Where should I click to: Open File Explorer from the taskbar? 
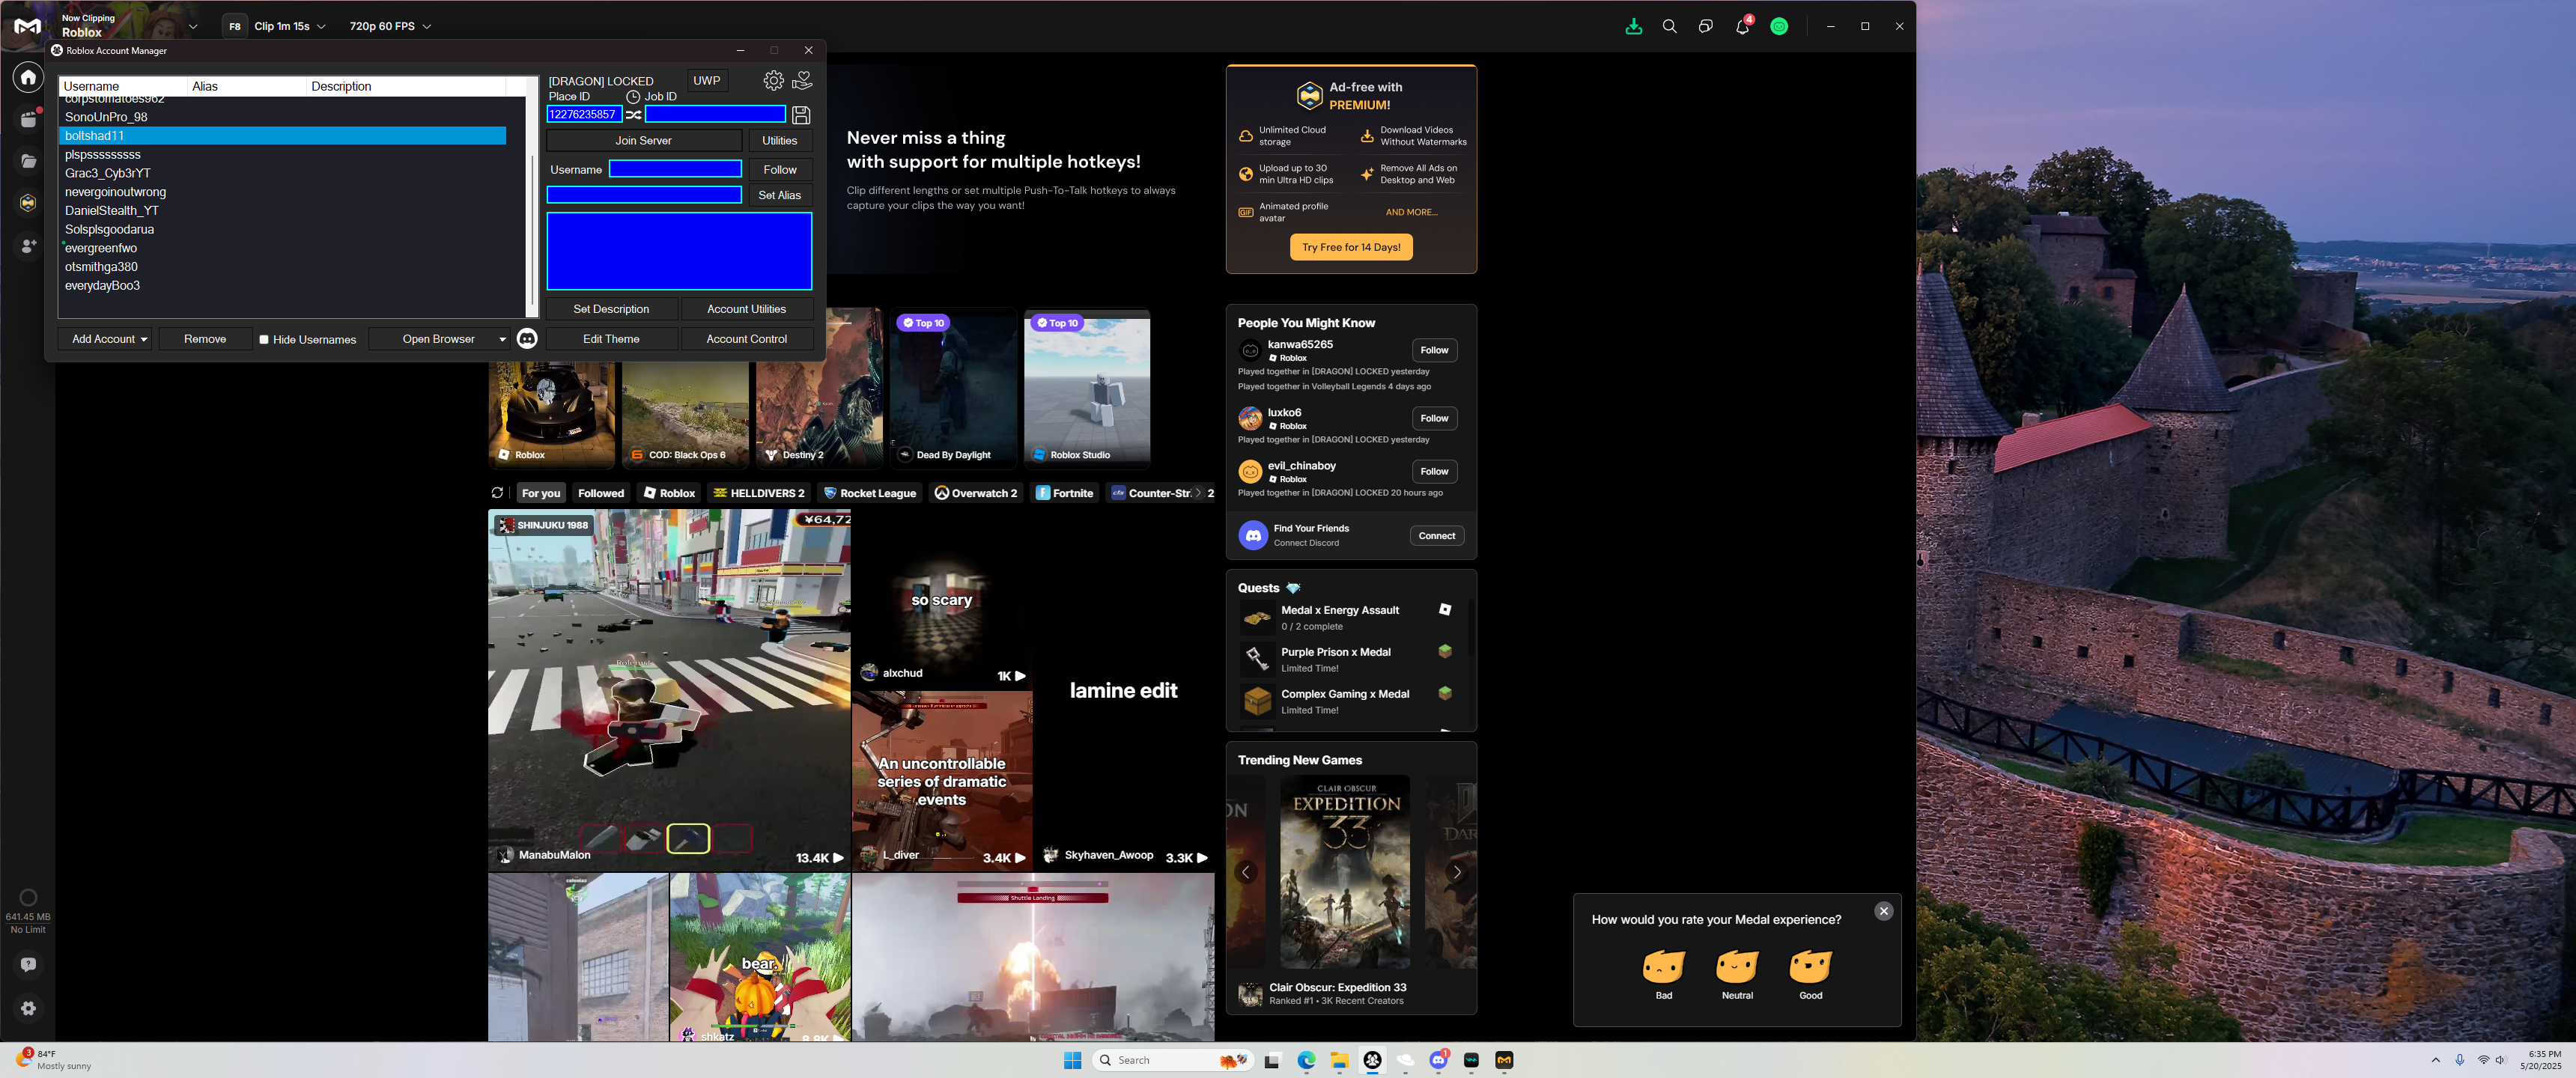[x=1339, y=1060]
